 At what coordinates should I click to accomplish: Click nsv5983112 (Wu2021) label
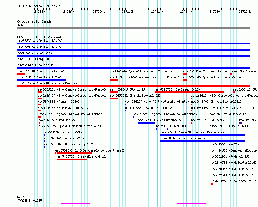(x=208, y=120)
